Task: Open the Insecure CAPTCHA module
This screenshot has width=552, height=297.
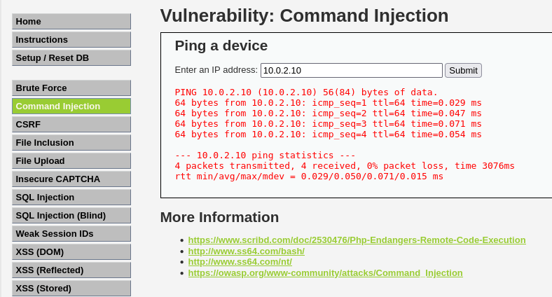Action: tap(71, 179)
